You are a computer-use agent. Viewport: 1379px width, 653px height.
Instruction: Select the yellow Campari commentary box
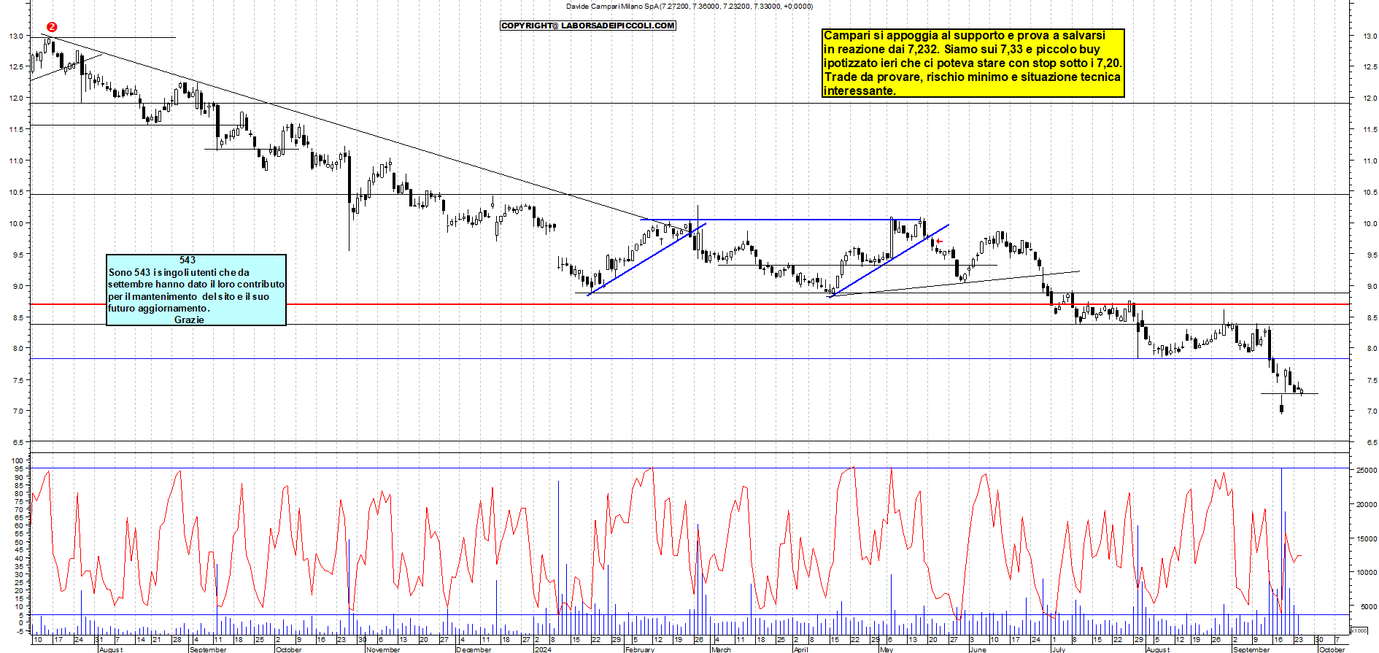click(973, 63)
